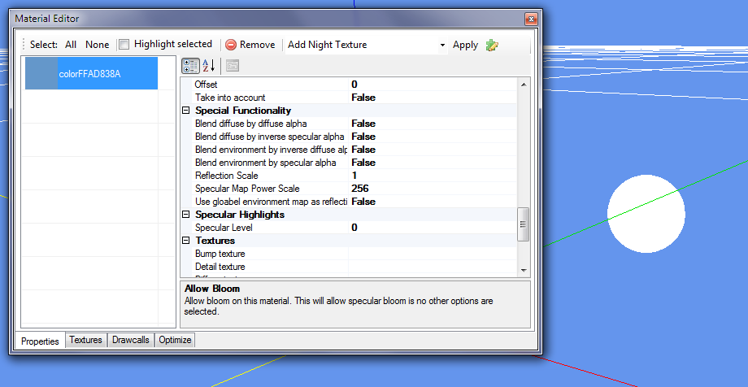
Task: Click the Specular Highlights header text
Action: click(x=240, y=215)
